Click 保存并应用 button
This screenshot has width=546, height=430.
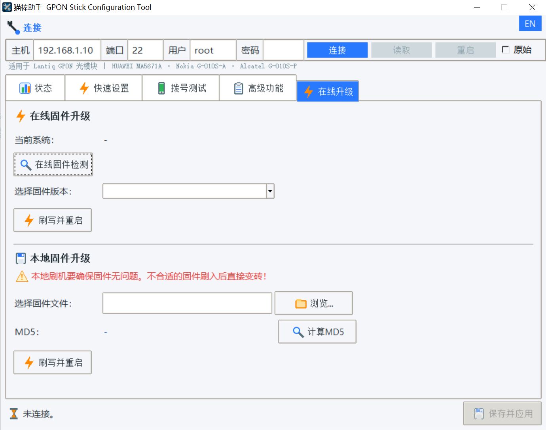(x=502, y=413)
